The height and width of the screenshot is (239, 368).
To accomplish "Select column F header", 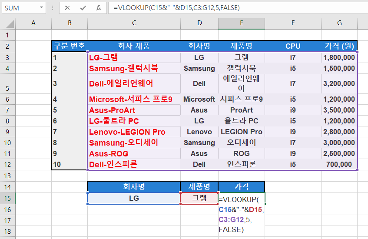I will point(293,23).
